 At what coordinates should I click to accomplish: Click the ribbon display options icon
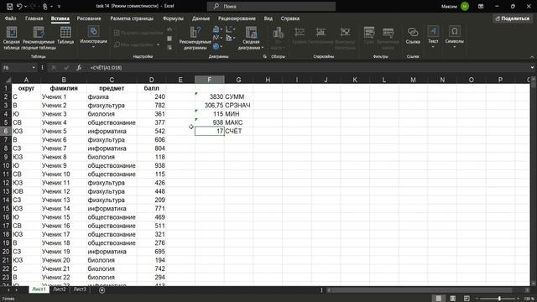[481, 6]
